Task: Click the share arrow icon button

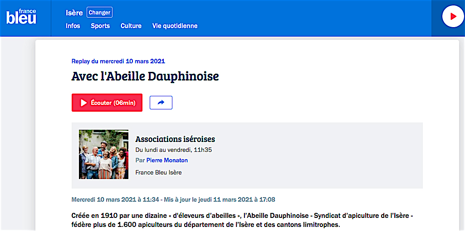Action: 161,103
